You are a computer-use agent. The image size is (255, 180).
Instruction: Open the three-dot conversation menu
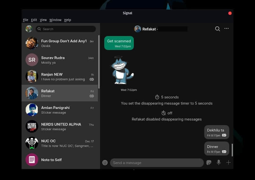coord(226,29)
